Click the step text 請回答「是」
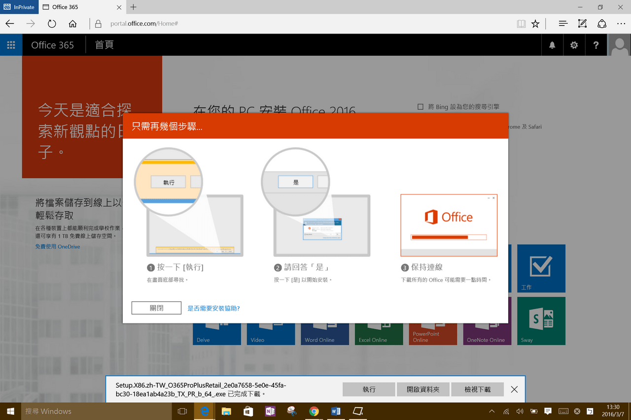Screen dimensions: 631x420 point(307,267)
